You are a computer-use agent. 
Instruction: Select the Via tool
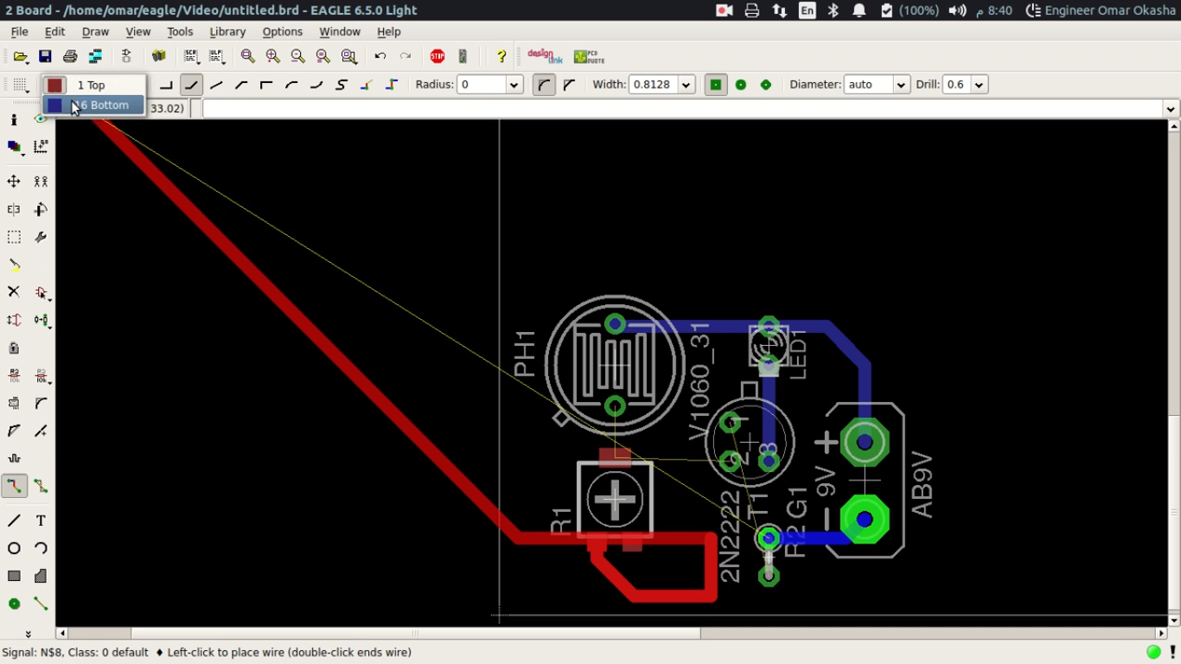coord(14,603)
